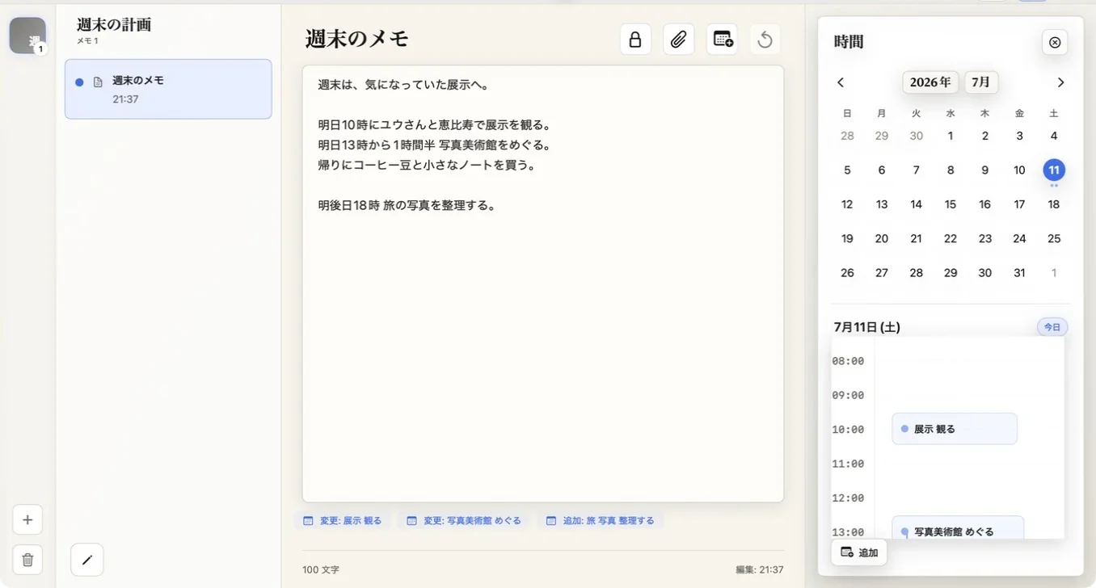
Task: Select the highlighted date 11 in the calendar
Action: (1054, 170)
